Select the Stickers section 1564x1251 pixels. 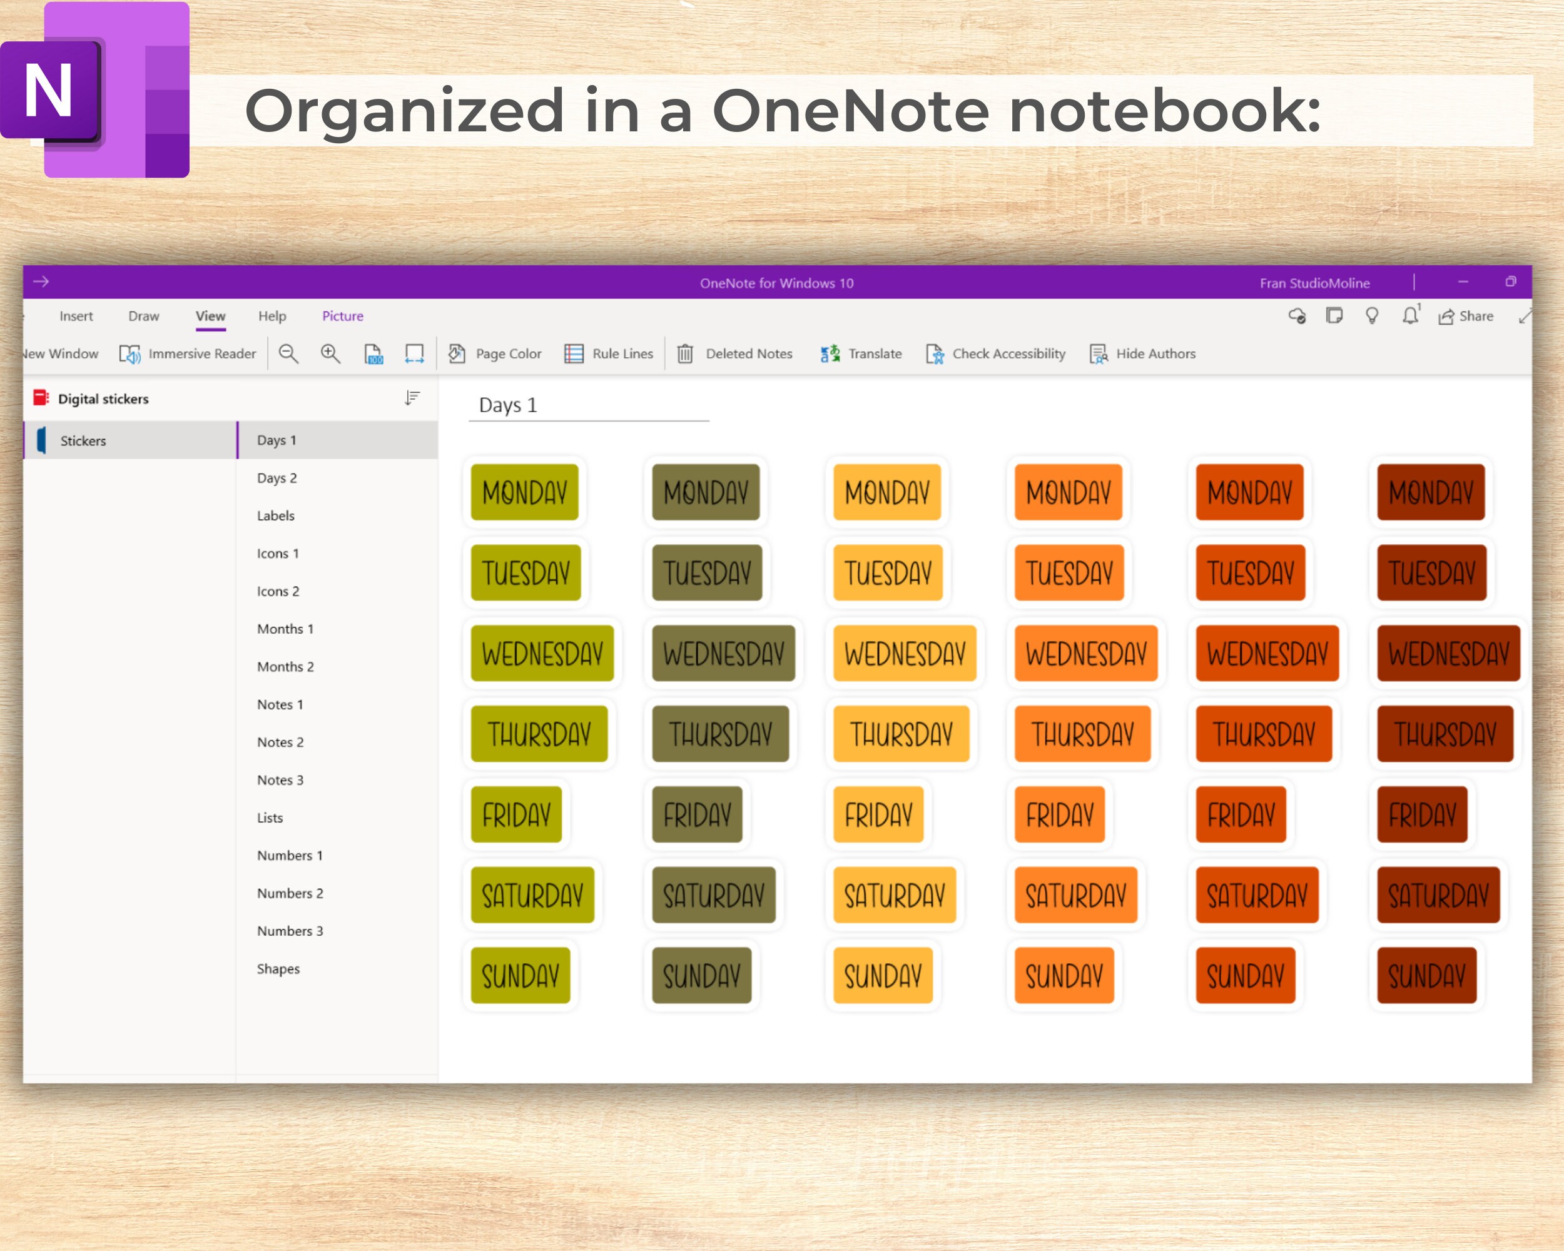coord(131,440)
